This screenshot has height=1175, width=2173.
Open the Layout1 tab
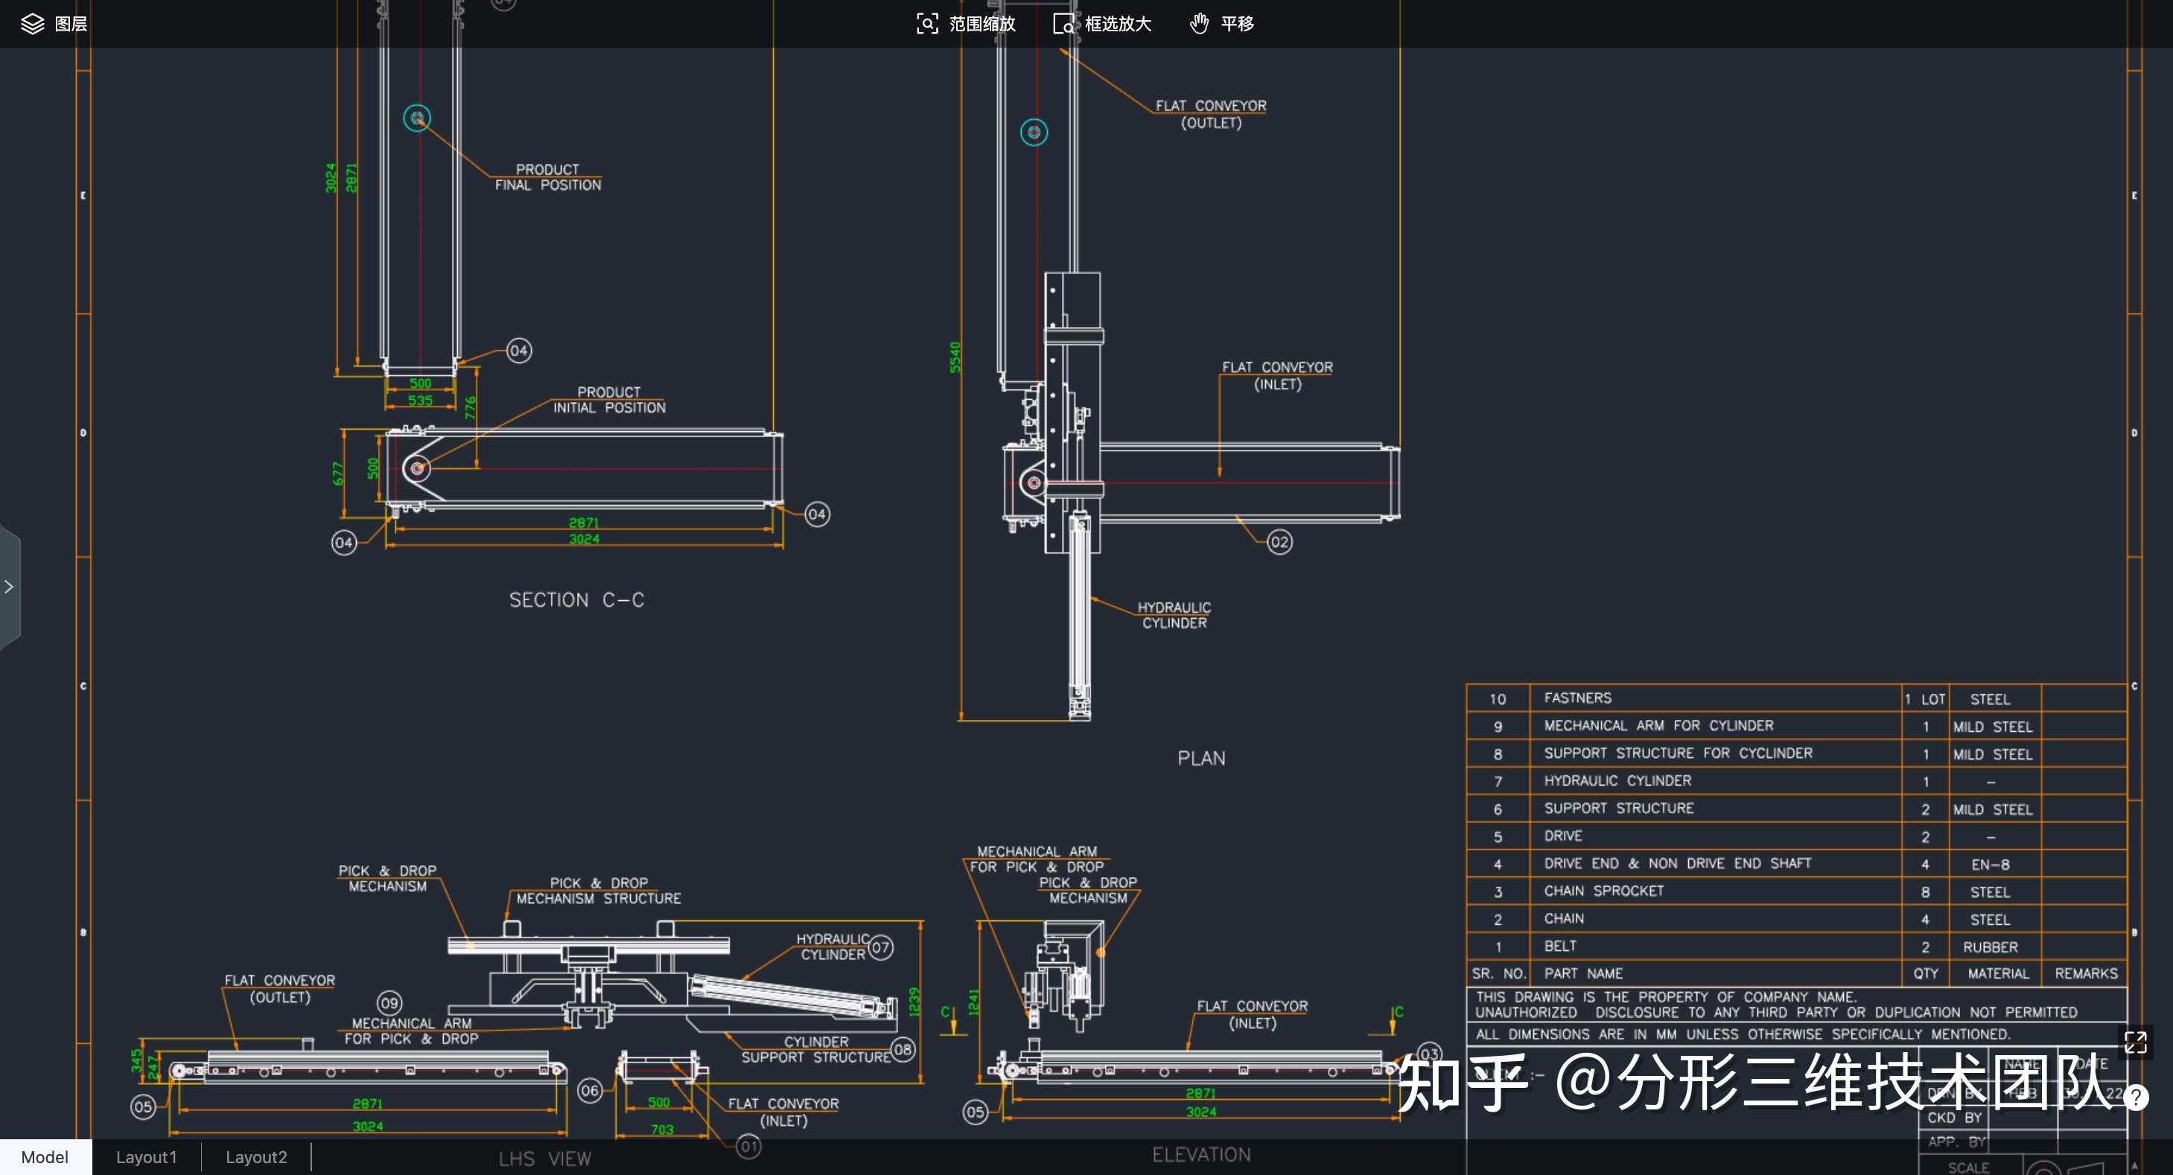click(147, 1156)
